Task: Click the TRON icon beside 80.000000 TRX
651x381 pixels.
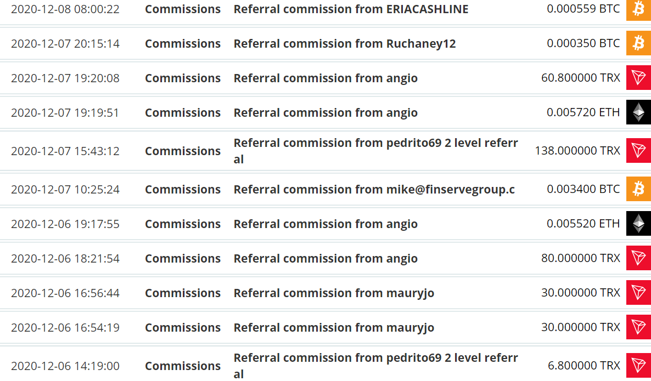Action: coord(638,258)
